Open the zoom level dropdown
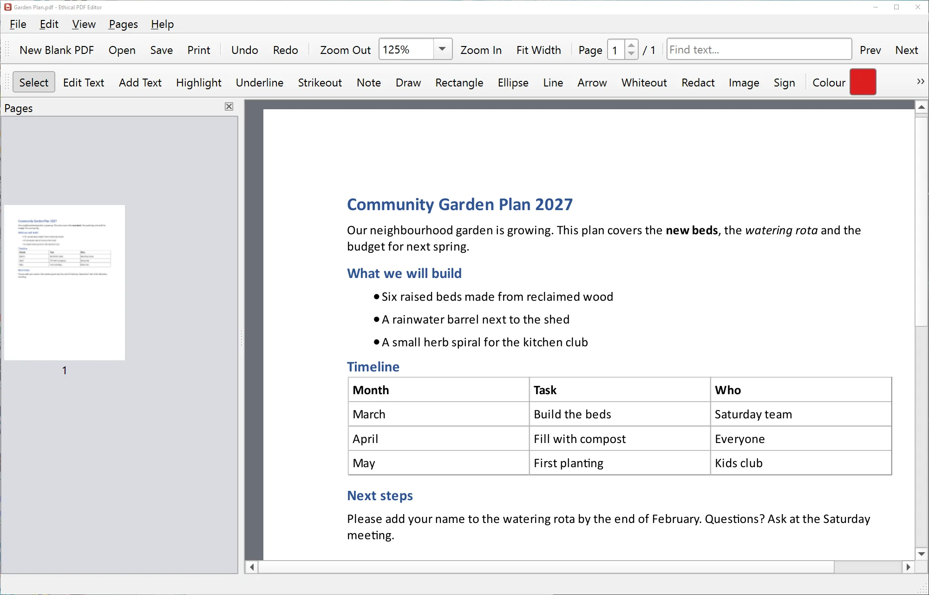Screen dimensions: 929x595 tap(442, 49)
